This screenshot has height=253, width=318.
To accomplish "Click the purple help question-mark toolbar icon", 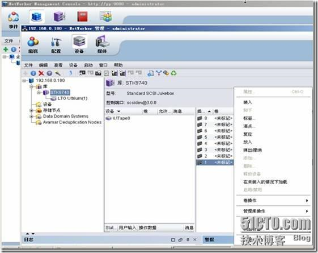I will pos(49,73).
